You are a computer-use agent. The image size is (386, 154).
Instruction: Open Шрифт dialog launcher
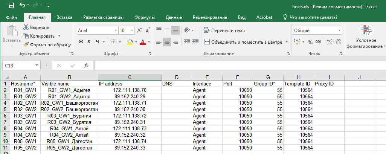click(x=150, y=53)
